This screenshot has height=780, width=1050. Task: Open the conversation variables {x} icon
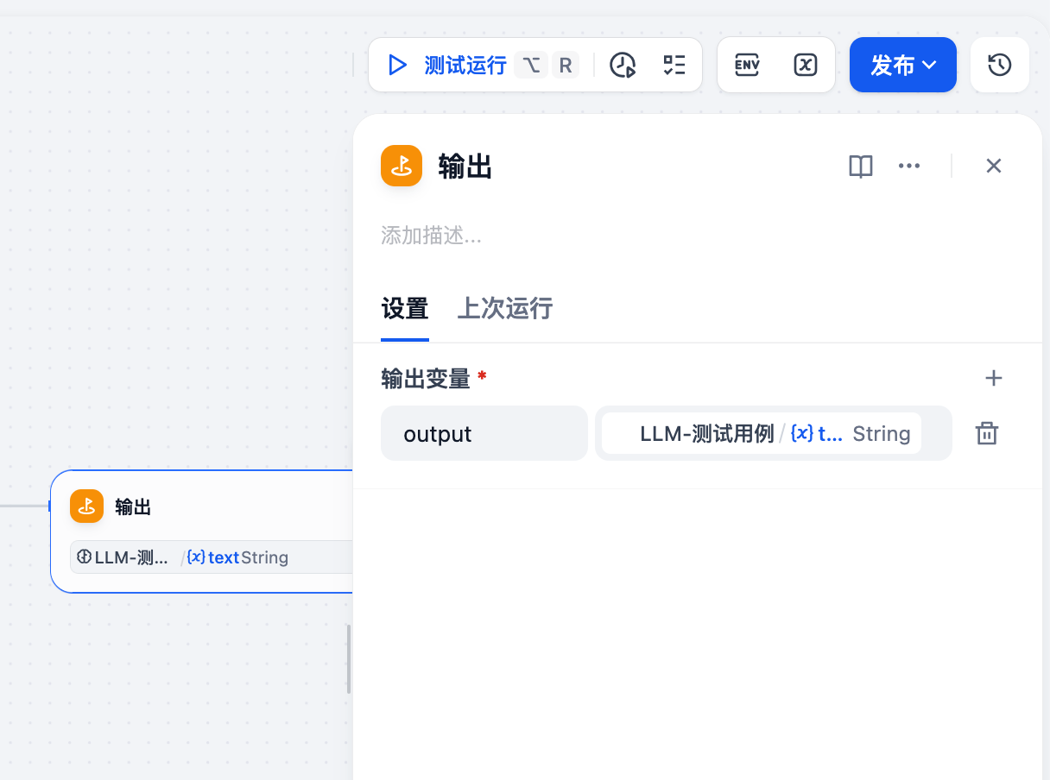(x=805, y=65)
